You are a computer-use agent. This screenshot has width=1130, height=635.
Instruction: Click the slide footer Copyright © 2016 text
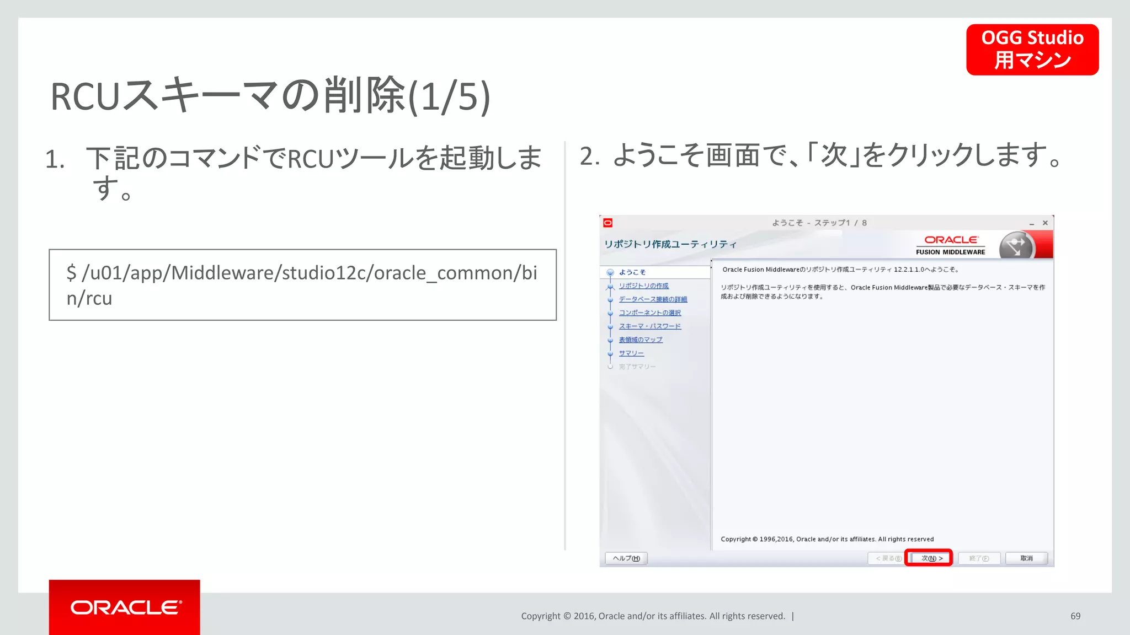653,616
